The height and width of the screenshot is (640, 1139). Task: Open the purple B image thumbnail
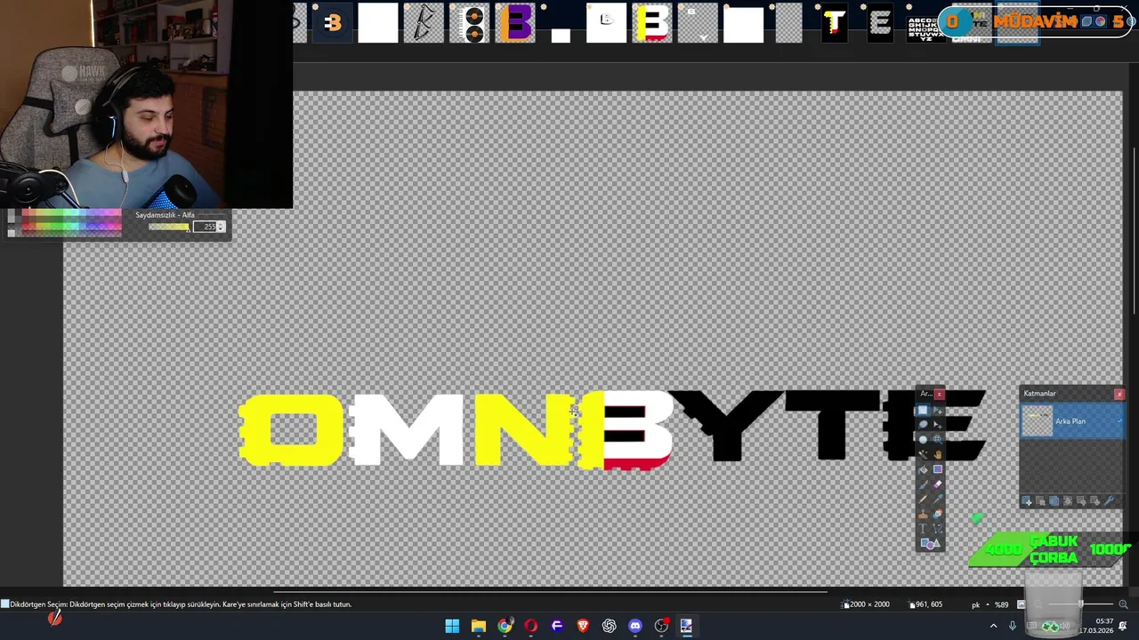(516, 23)
